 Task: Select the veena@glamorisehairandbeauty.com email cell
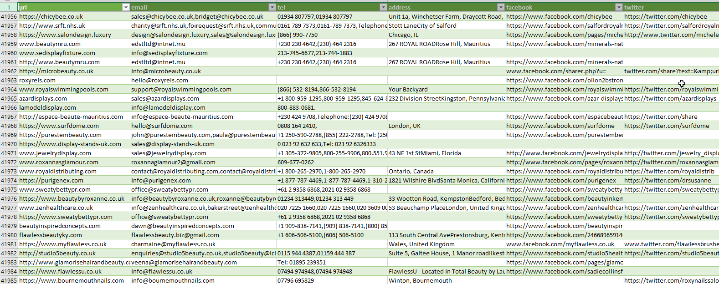coord(203,262)
